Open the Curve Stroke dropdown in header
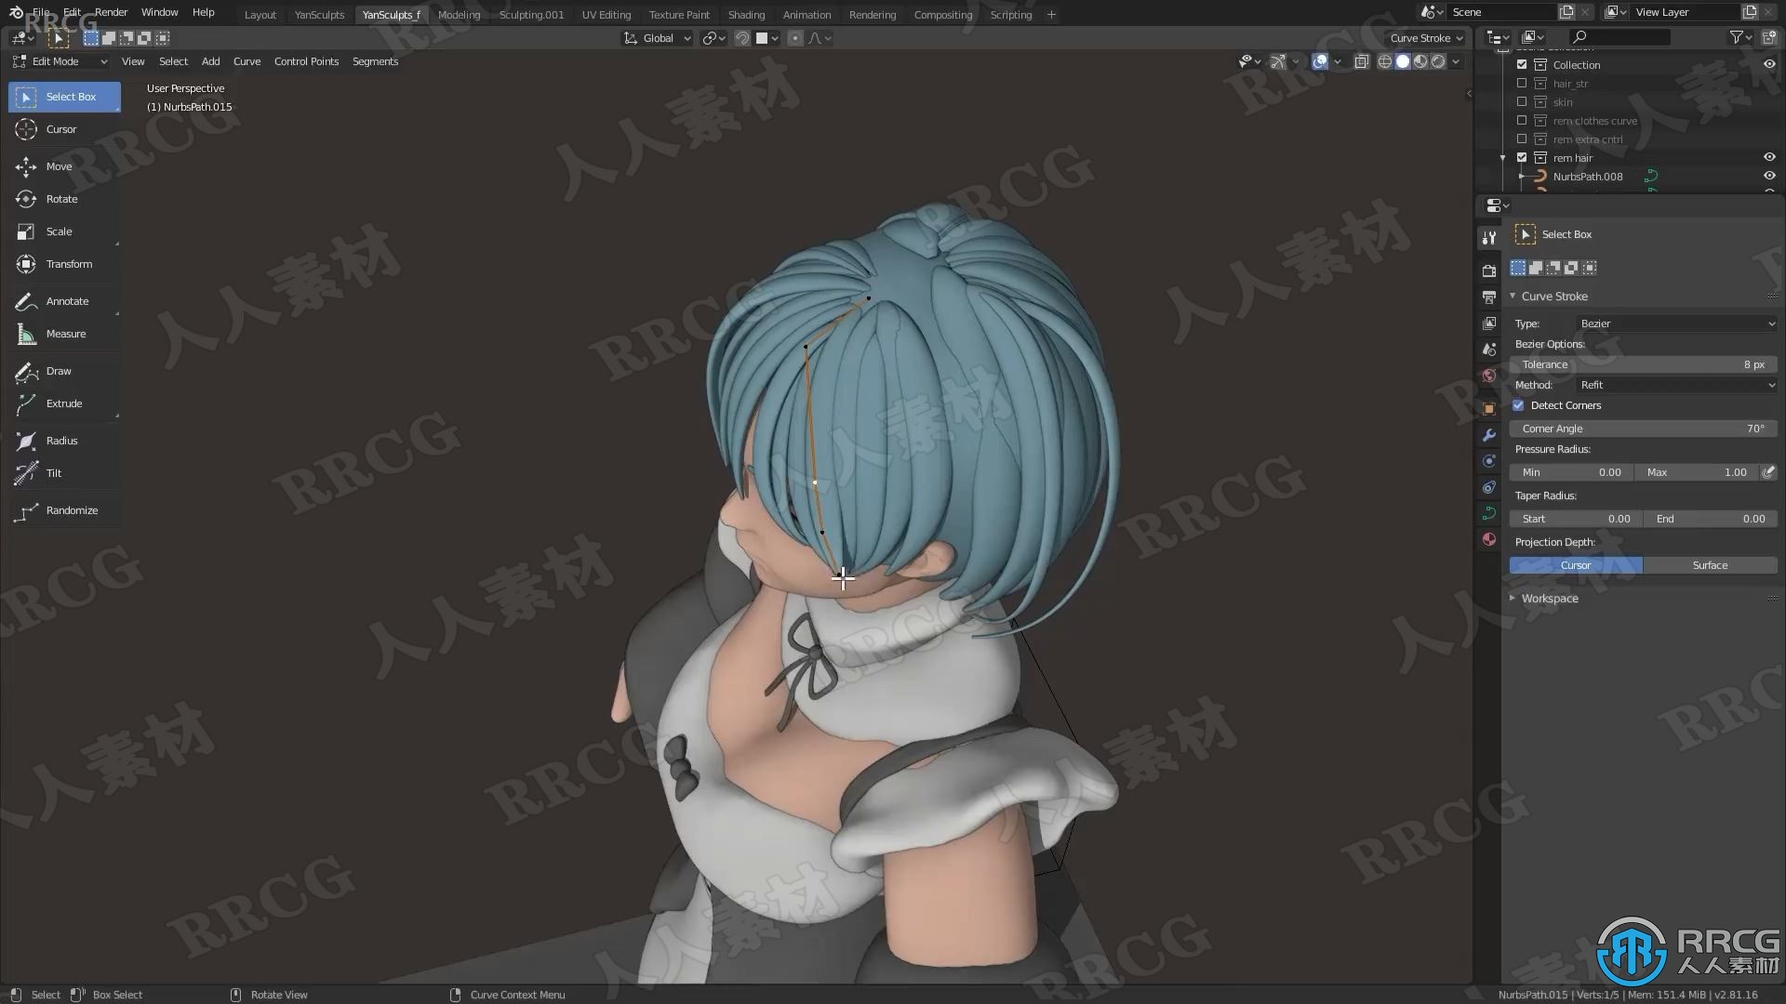The width and height of the screenshot is (1786, 1004). click(1426, 38)
